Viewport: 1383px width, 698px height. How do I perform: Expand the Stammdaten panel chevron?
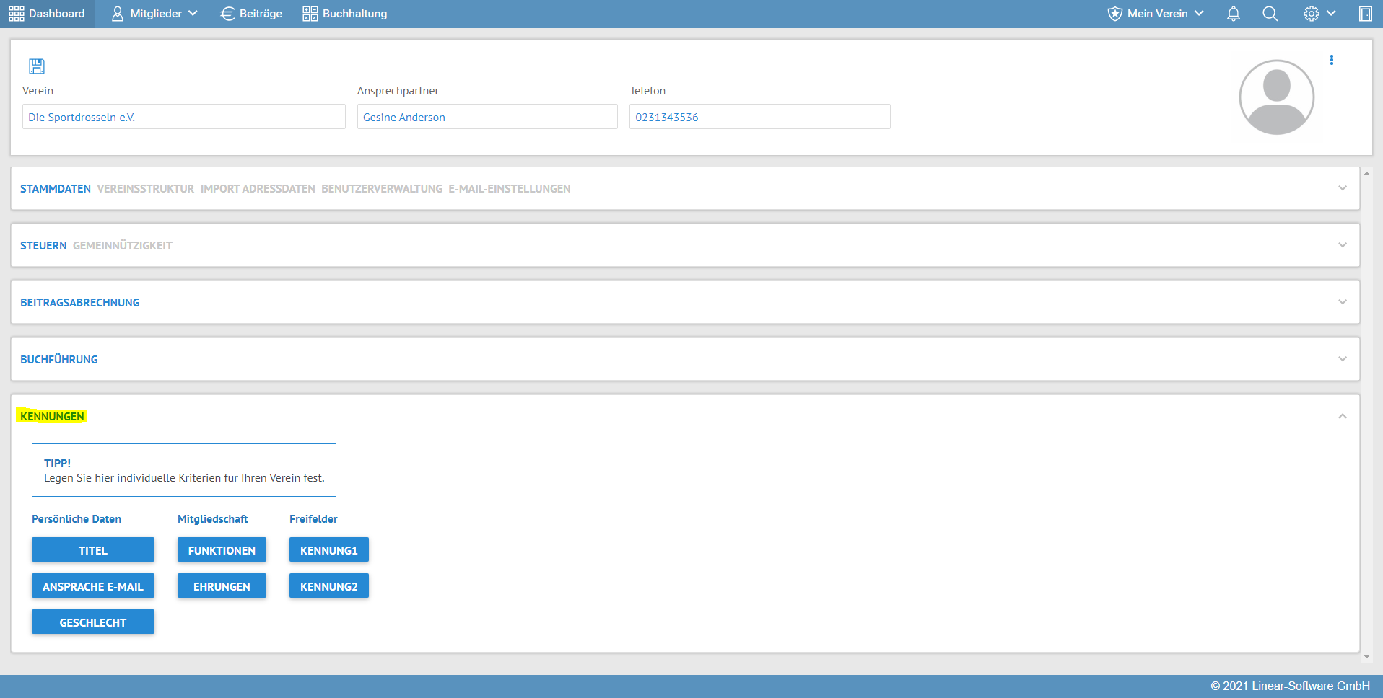[x=1343, y=188]
